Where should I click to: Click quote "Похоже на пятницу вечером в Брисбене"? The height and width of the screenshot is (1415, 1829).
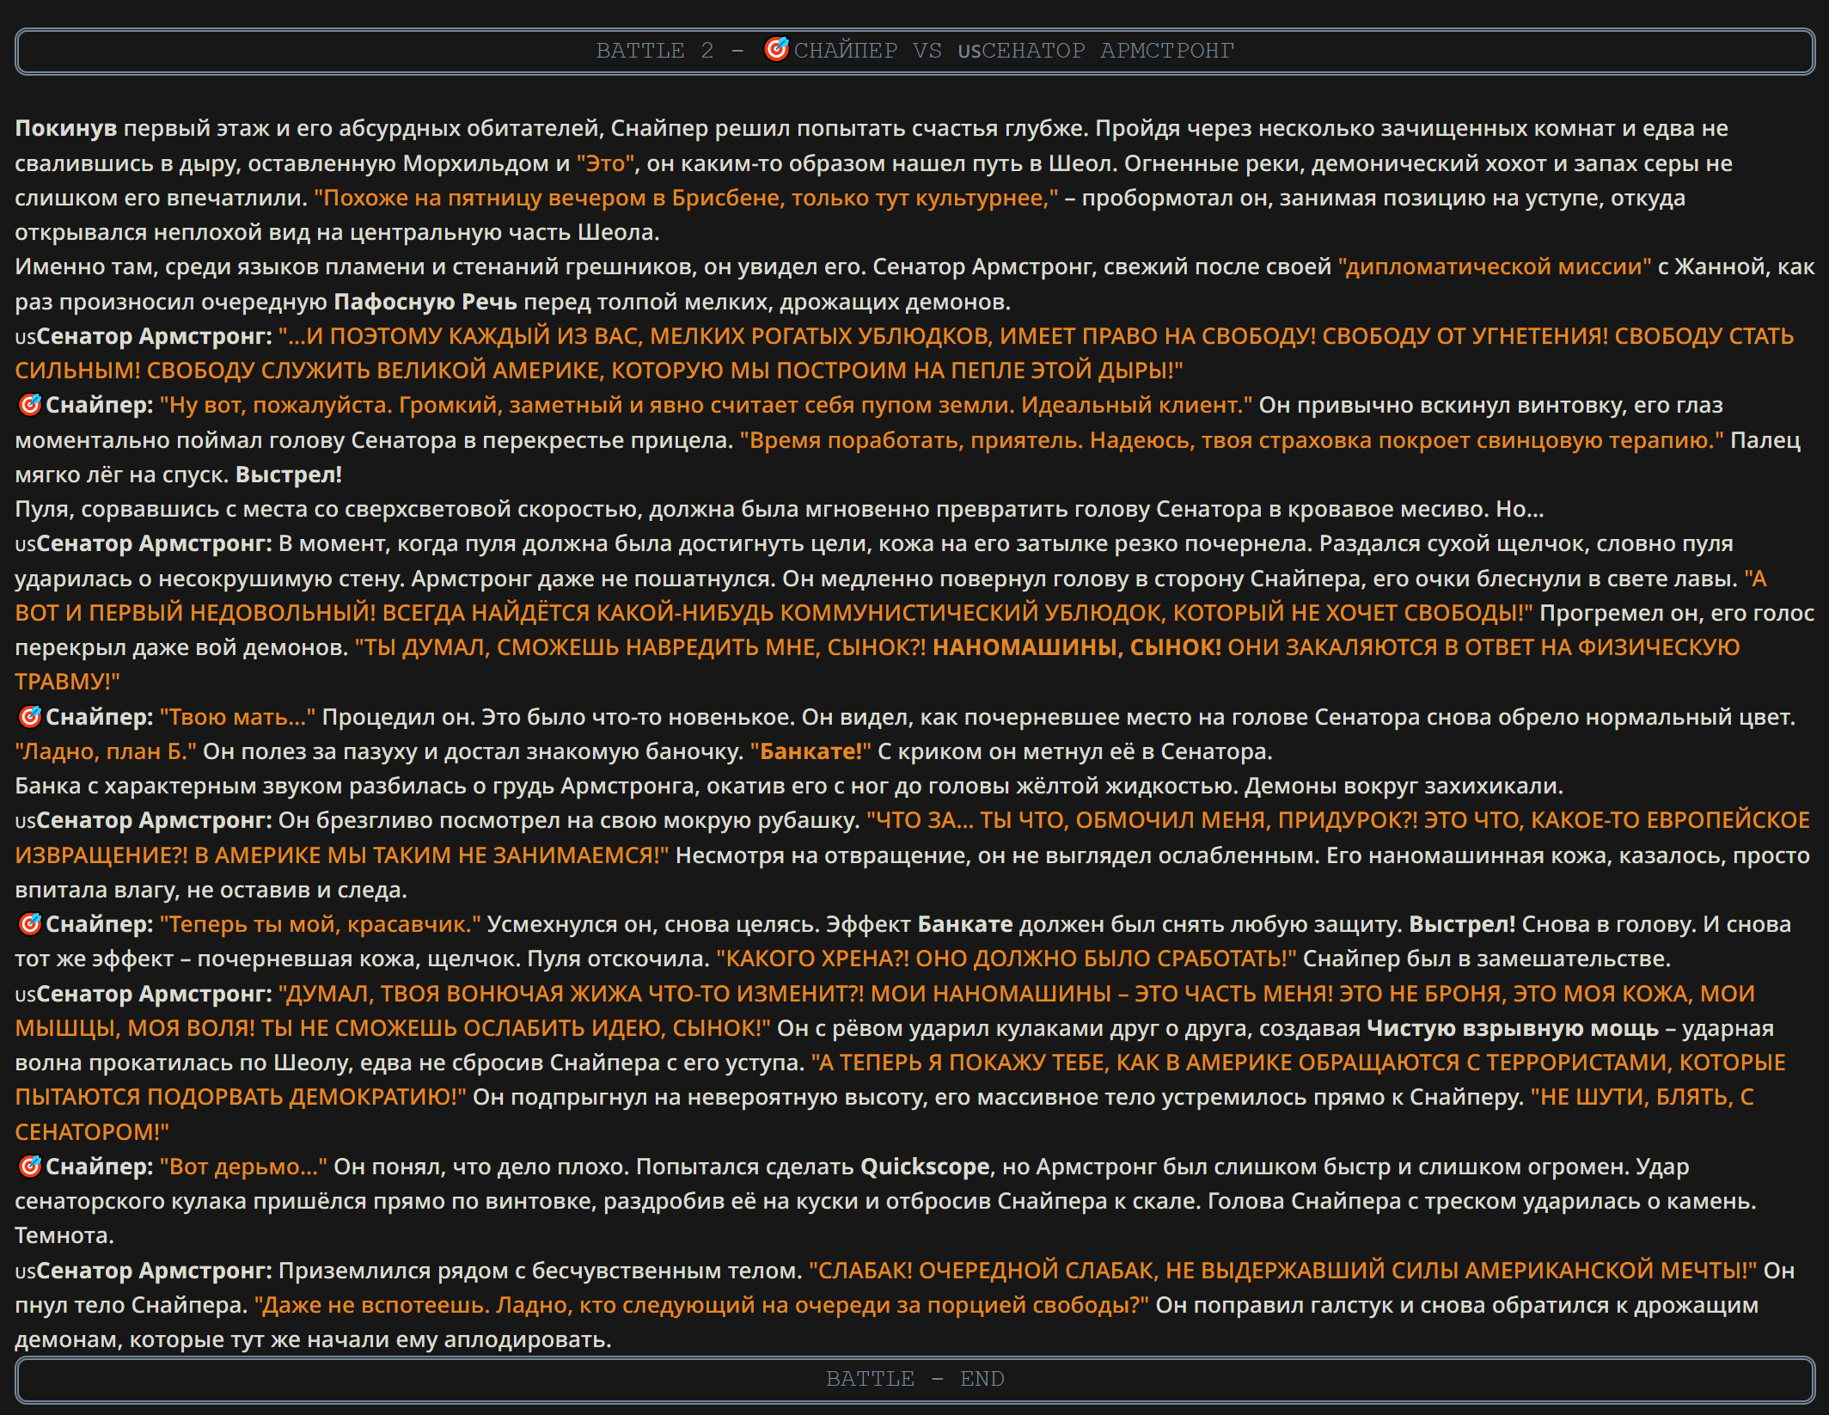(548, 198)
